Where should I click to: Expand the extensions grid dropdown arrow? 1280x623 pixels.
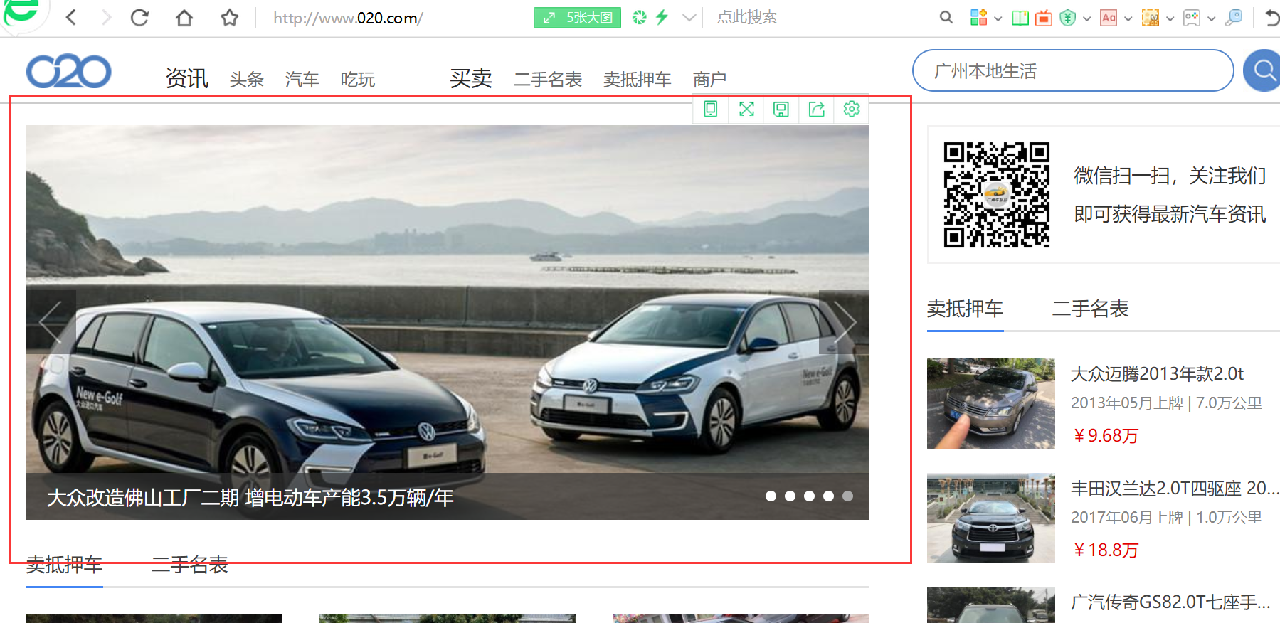[998, 18]
